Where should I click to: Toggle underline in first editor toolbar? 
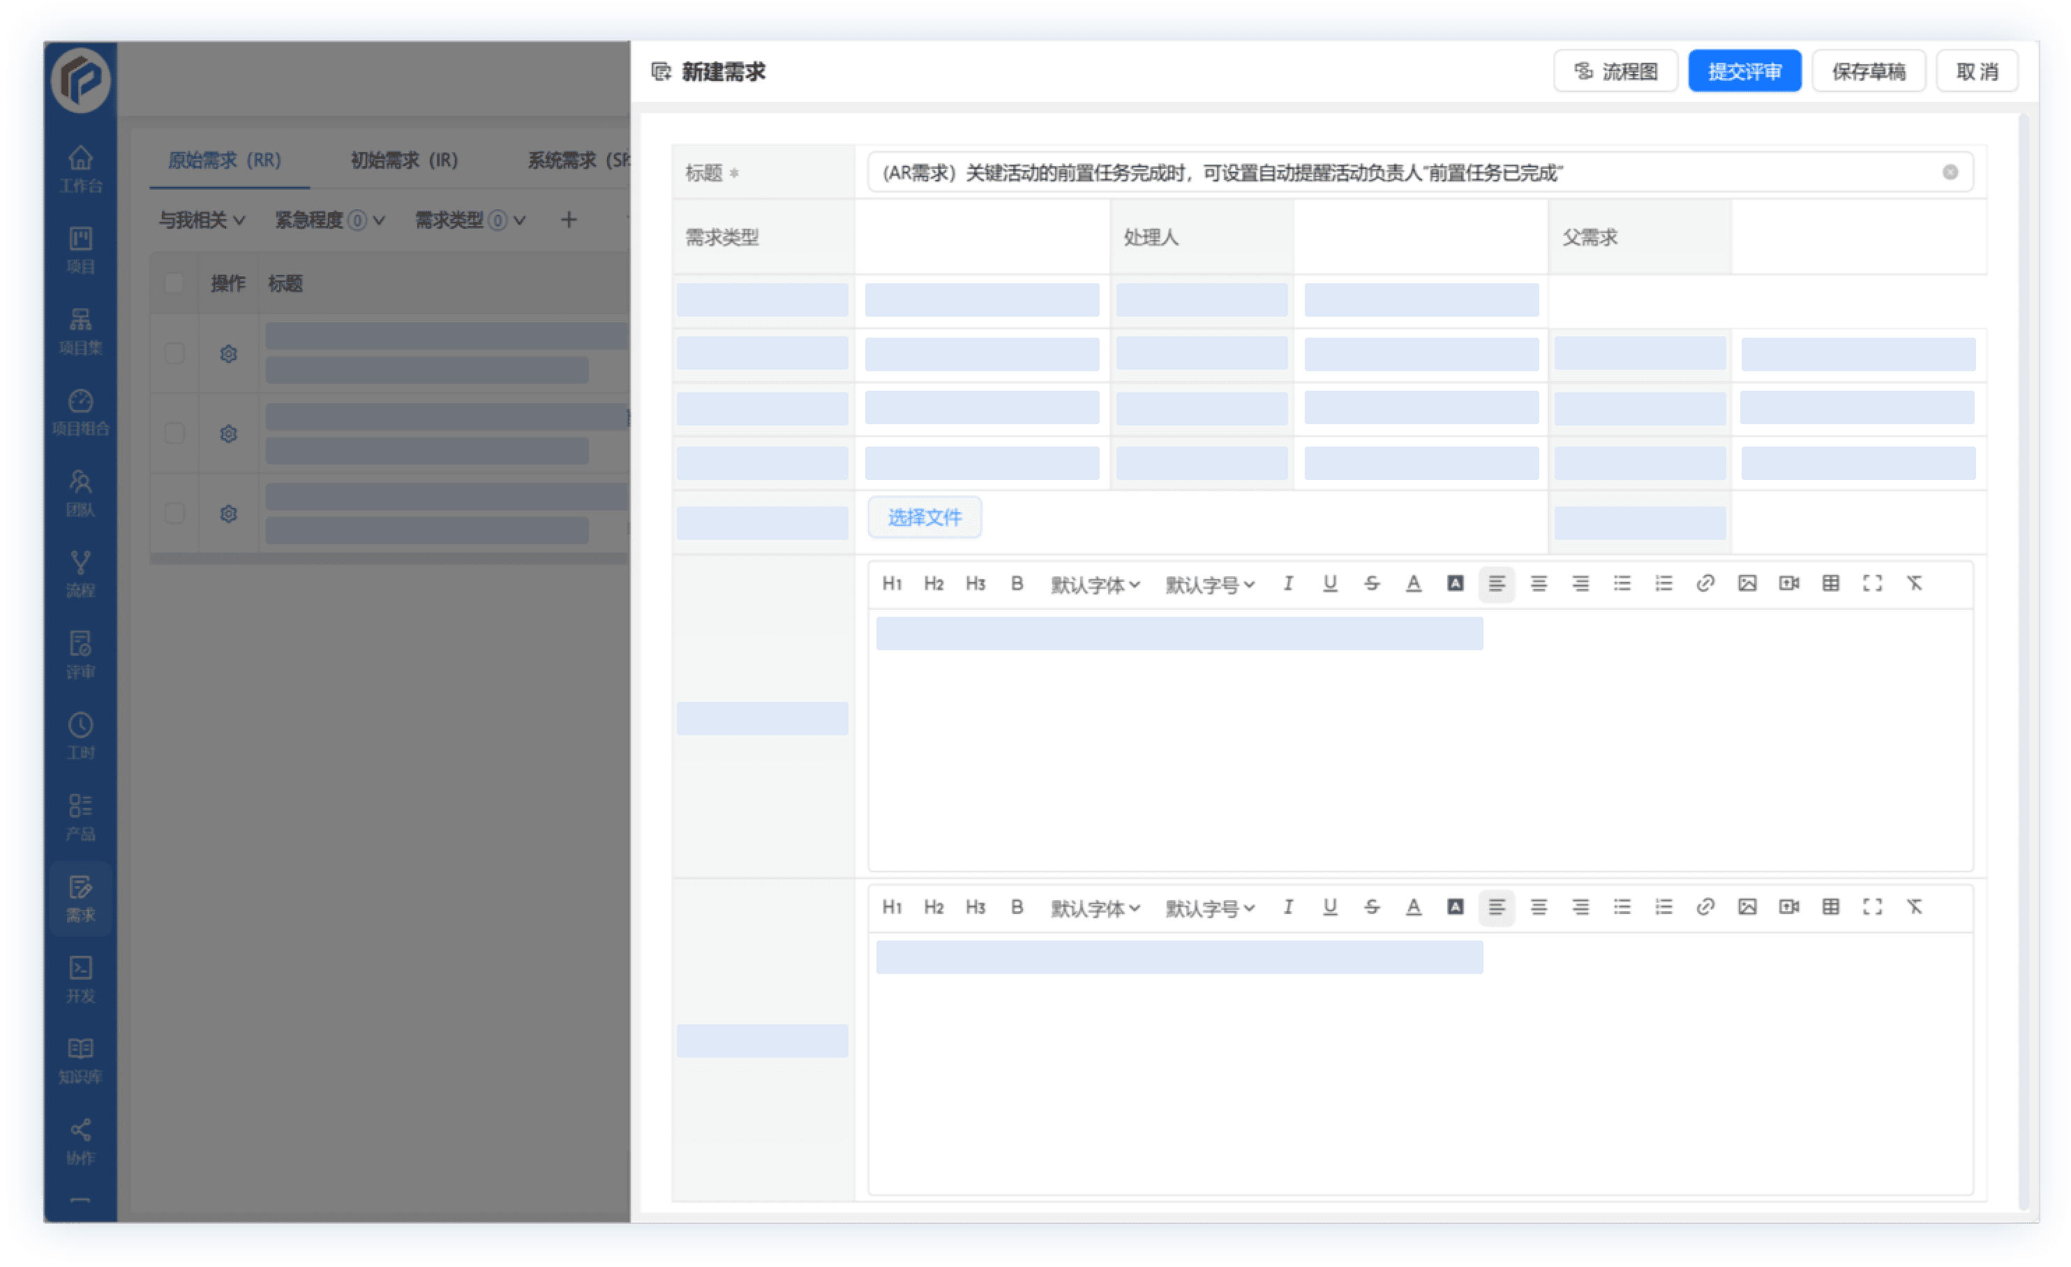1330,583
